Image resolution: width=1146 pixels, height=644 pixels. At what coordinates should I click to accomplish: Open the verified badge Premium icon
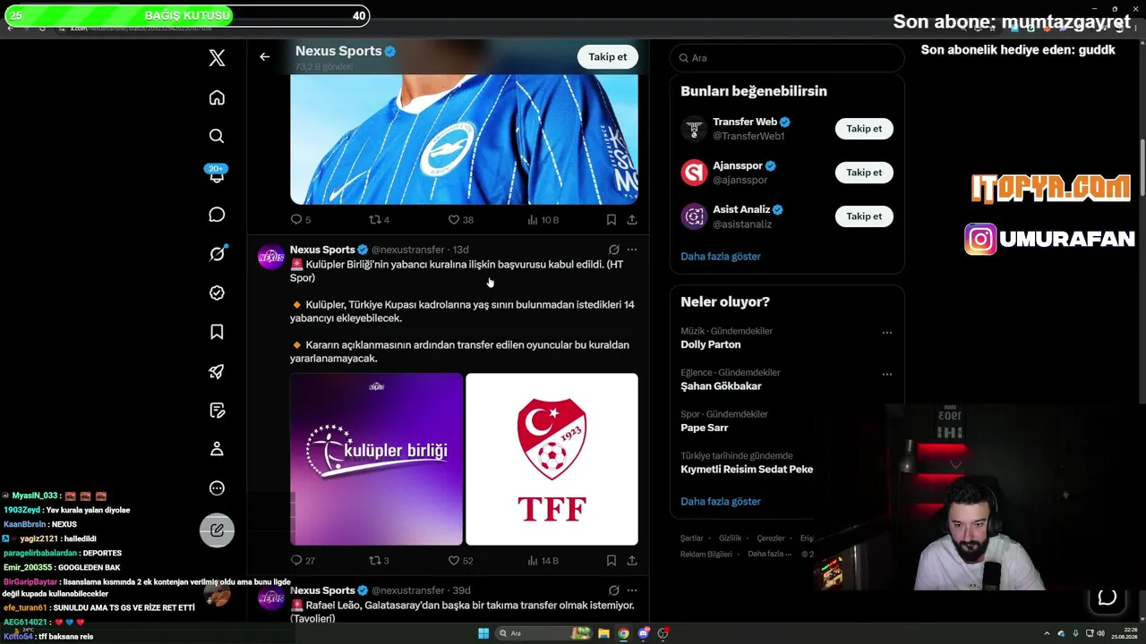(x=217, y=292)
